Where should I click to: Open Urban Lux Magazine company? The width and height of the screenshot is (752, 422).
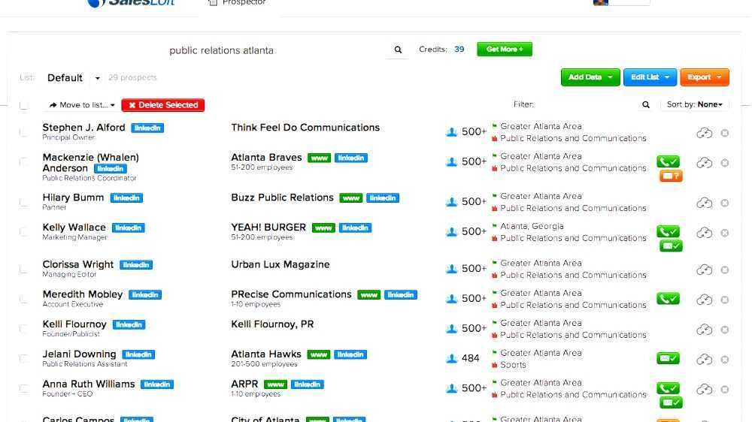[280, 265]
